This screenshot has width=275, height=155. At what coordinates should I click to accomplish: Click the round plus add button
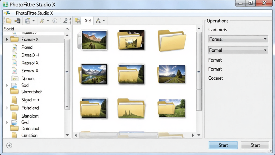pyautogui.click(x=9, y=146)
